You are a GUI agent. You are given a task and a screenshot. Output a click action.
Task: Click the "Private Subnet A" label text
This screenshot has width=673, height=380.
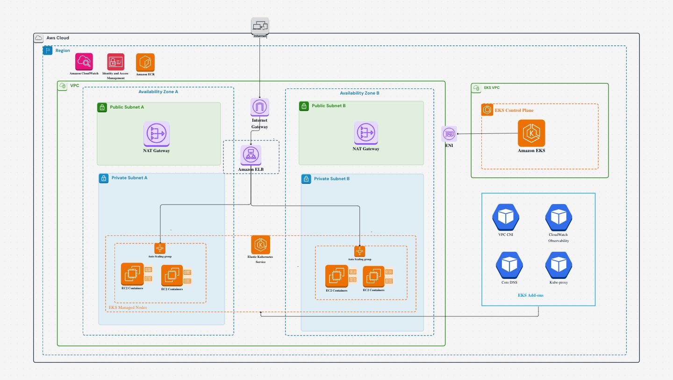pos(129,178)
